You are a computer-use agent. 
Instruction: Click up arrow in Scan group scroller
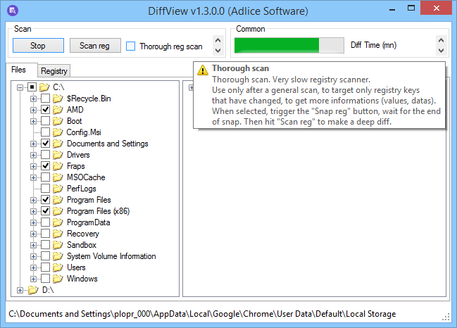218,40
